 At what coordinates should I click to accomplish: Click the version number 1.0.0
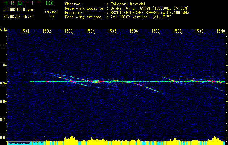pos(49,3)
